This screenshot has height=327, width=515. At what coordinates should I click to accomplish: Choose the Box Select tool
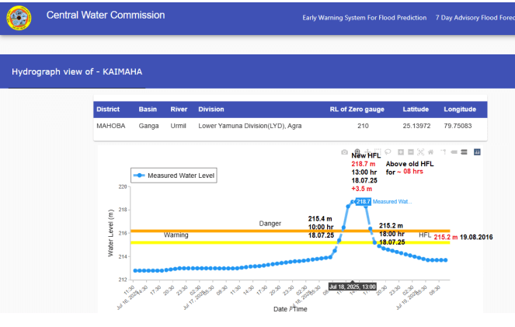point(377,152)
